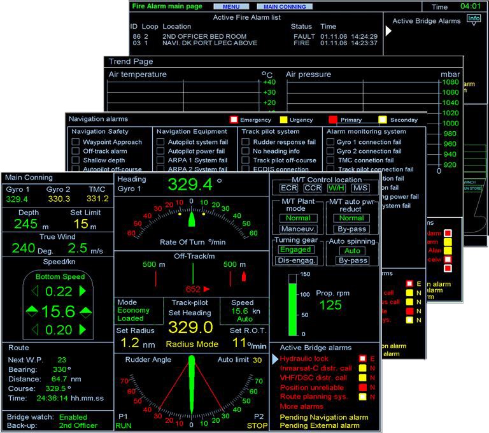Open More alarms in Active Bridge alarms

[x=302, y=406]
